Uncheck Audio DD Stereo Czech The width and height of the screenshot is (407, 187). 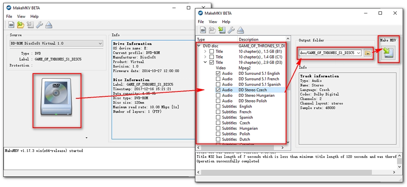pos(218,90)
